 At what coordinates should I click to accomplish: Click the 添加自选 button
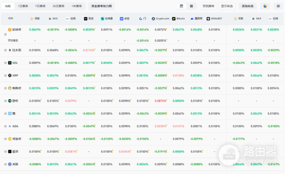click(247, 6)
